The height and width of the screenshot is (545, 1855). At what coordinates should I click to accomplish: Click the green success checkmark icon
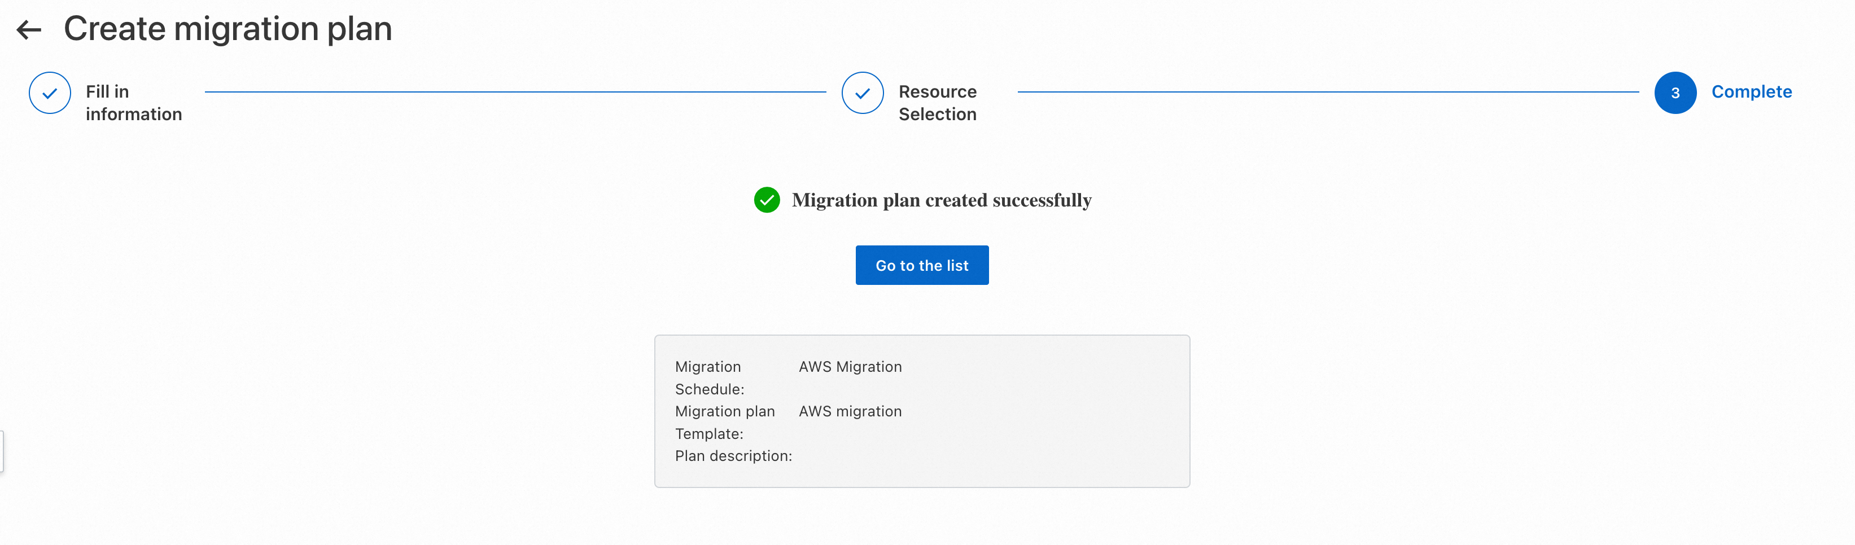tap(766, 200)
